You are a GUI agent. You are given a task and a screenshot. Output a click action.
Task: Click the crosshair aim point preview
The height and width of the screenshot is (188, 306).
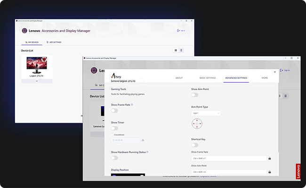[x=197, y=124]
